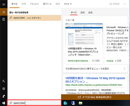The height and width of the screenshot is (106, 130).
Task: Open the network computer taskbar icon
Action: pos(73,103)
